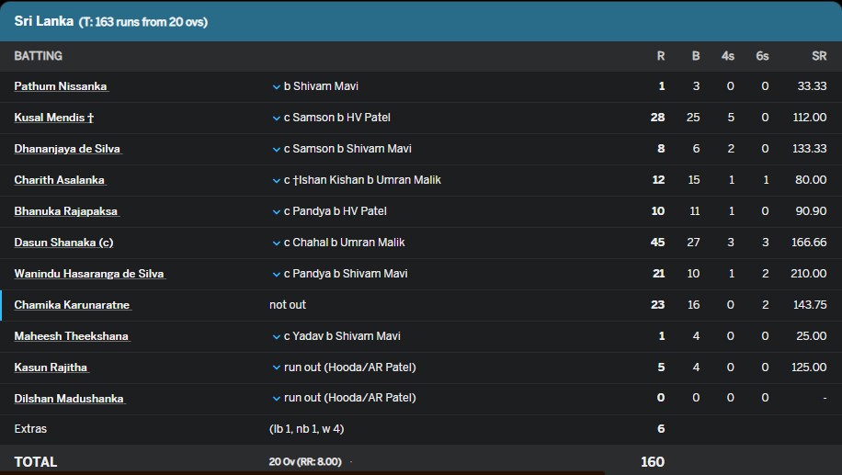Open Charith Asalanka's profile
This screenshot has width=842, height=475.
60,180
